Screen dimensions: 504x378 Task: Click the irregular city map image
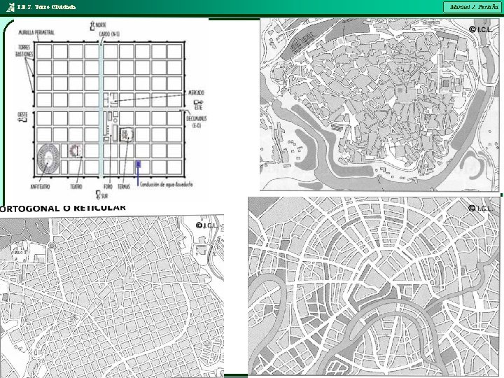(x=379, y=104)
